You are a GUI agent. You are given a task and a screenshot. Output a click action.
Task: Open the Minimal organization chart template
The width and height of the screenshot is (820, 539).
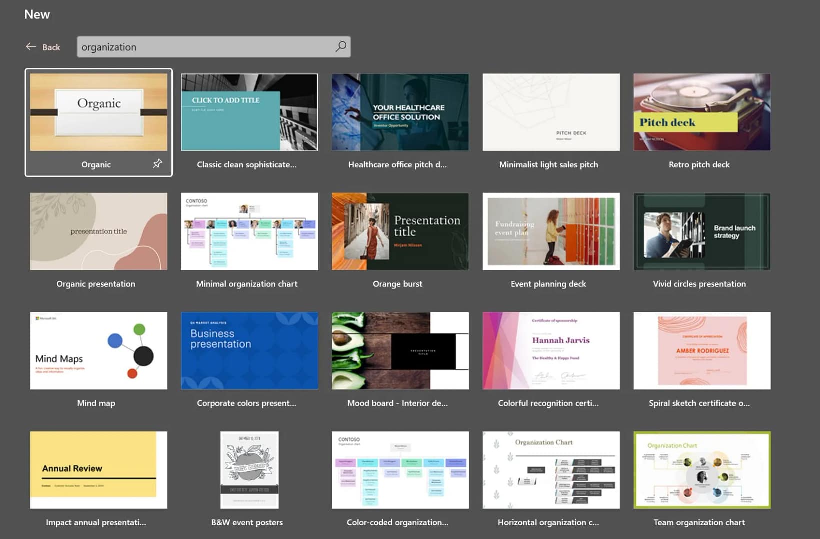249,231
